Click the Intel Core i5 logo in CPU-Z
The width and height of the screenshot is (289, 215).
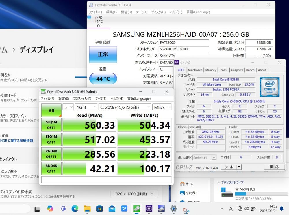click(270, 87)
